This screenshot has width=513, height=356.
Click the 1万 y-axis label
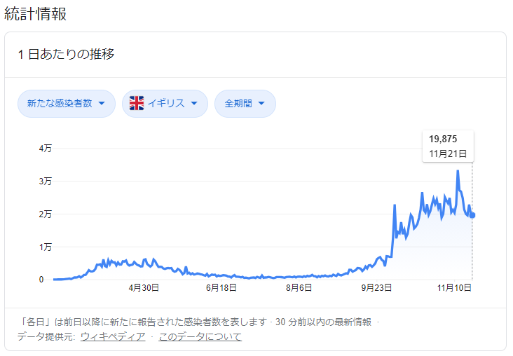(x=45, y=247)
